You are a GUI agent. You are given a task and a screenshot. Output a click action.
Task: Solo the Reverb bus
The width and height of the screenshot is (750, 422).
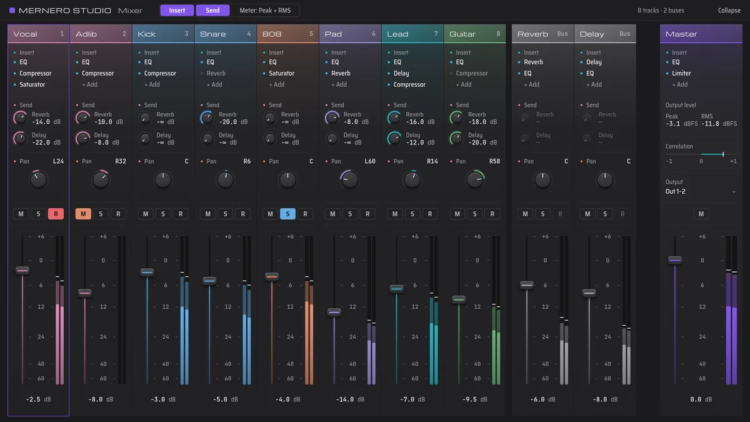coord(542,214)
